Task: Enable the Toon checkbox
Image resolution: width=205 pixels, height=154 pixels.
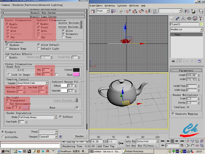Action: (63, 37)
